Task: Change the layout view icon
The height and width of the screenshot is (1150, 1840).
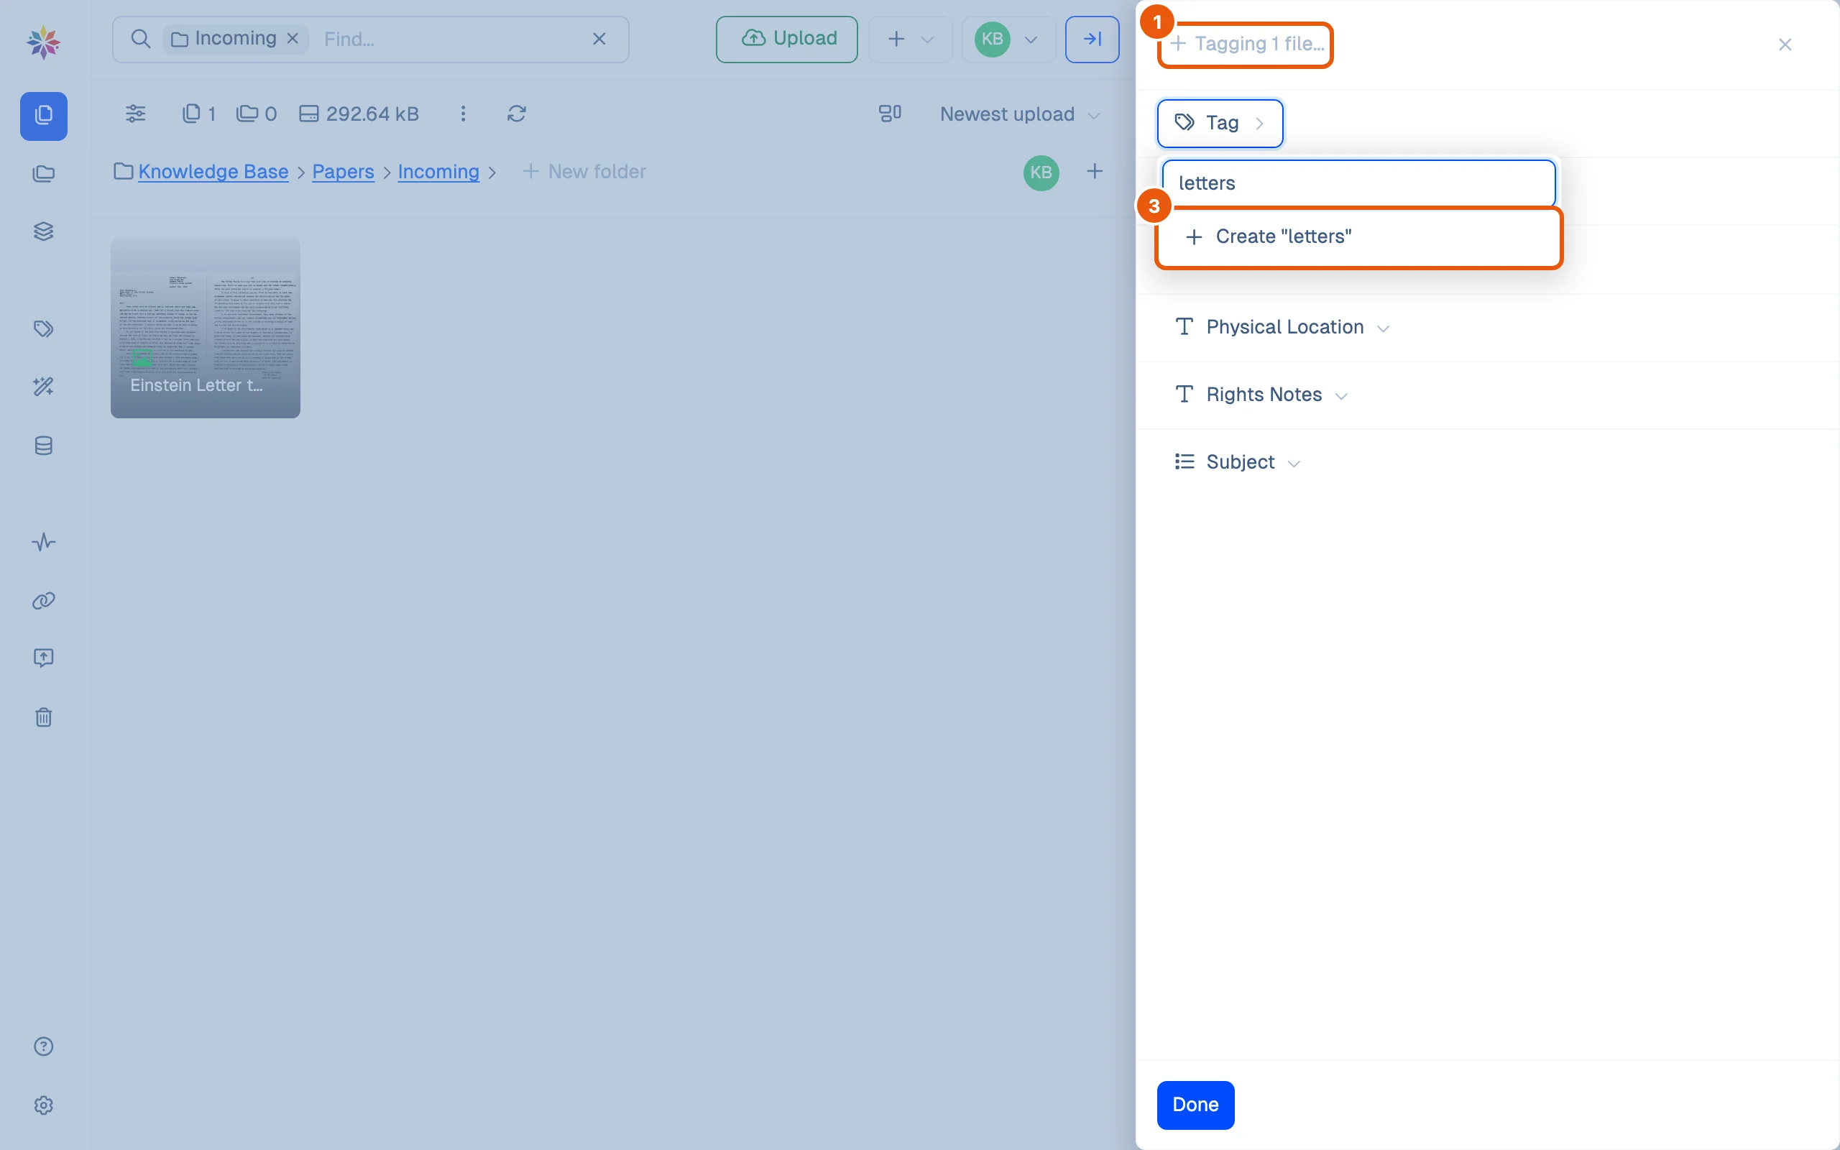Action: tap(890, 114)
